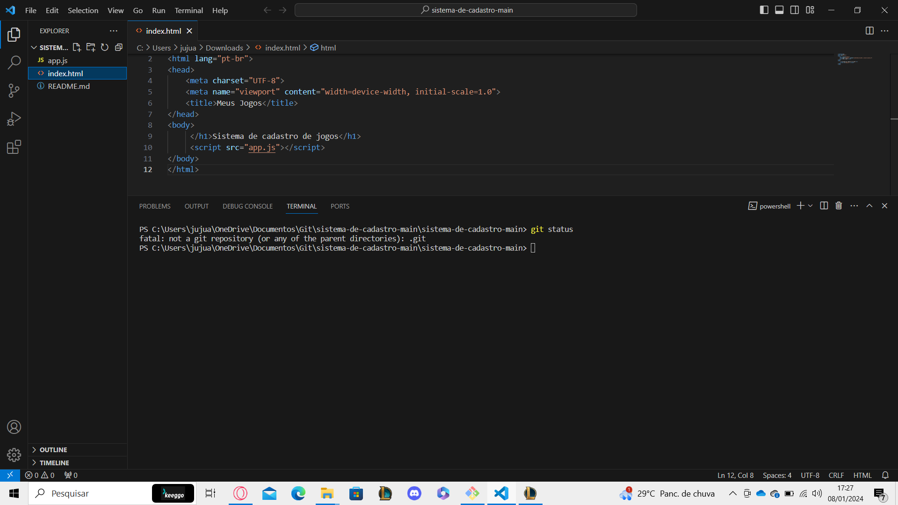Open the Windows Start menu

pos(14,493)
